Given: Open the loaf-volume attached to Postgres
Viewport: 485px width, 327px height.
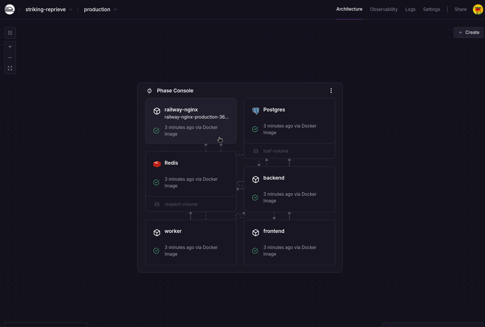Looking at the screenshot, I should (275, 151).
